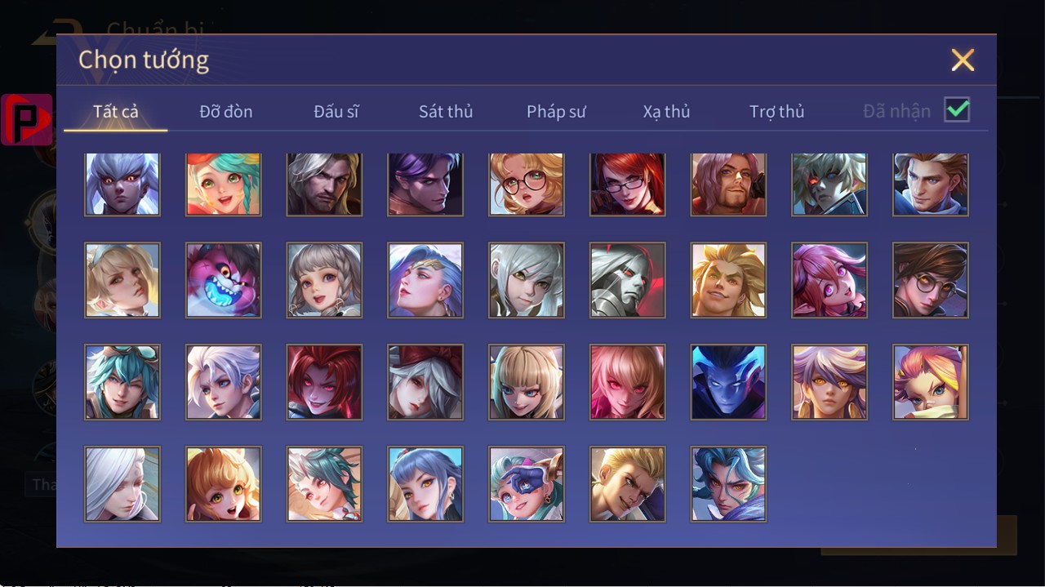This screenshot has height=587, width=1045.
Task: Pick the brown-haired man with round spectacles
Action: coord(931,280)
